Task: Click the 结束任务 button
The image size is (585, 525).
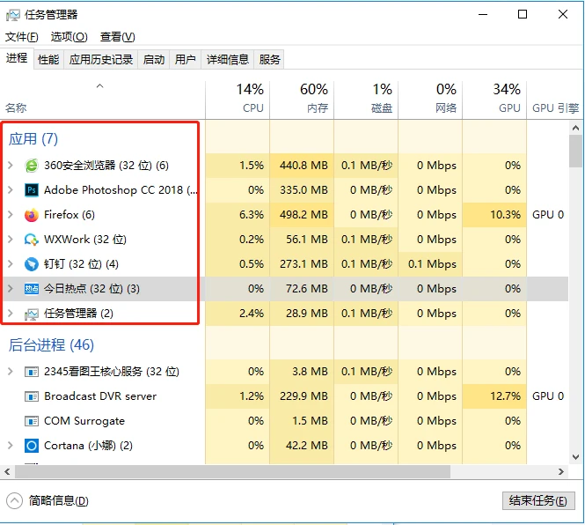Action: pos(537,500)
